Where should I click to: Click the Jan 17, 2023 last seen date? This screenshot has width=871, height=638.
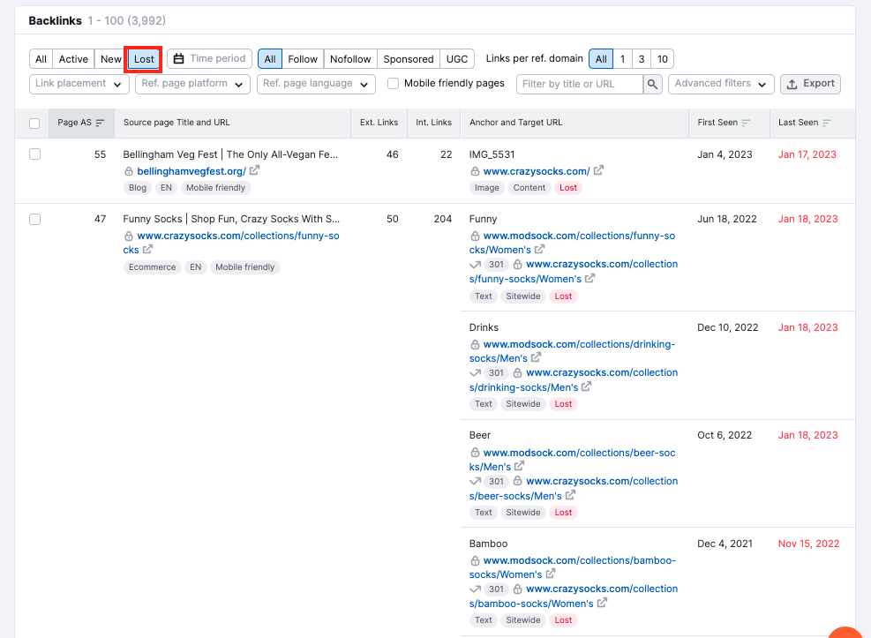pos(807,155)
